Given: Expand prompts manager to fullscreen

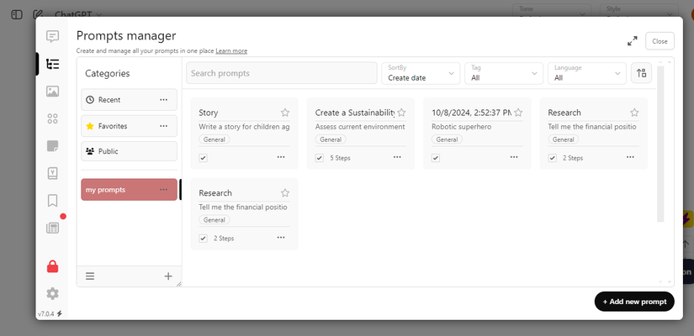Looking at the screenshot, I should point(632,41).
